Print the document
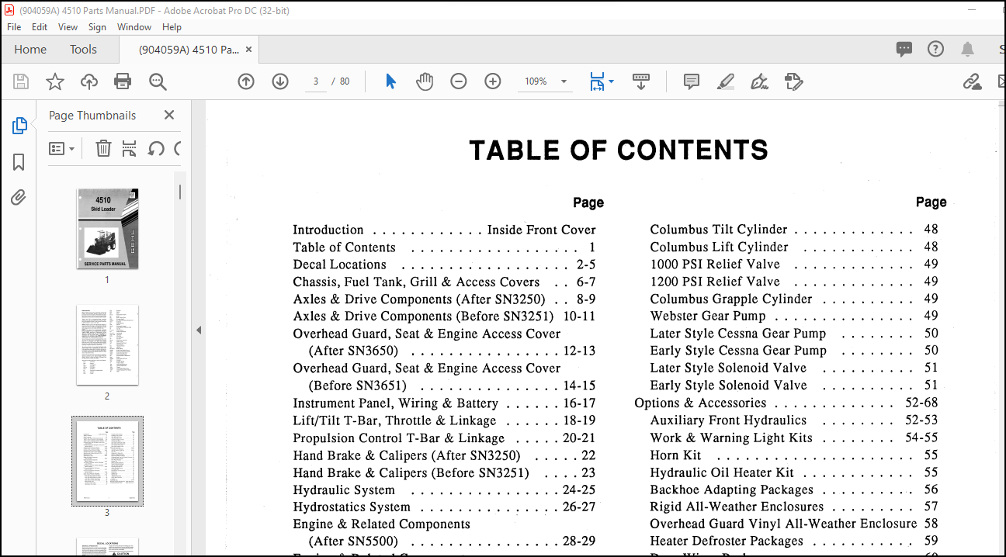The image size is (1006, 557). [x=123, y=81]
